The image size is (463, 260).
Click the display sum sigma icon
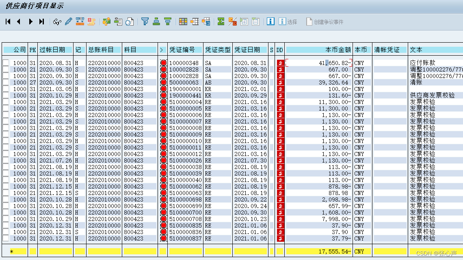point(221,21)
